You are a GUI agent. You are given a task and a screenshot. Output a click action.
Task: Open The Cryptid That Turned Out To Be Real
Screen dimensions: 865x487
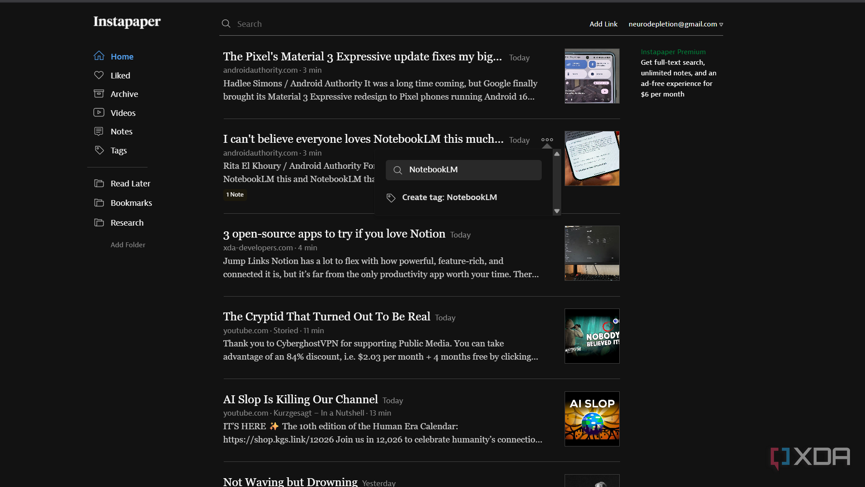(327, 316)
